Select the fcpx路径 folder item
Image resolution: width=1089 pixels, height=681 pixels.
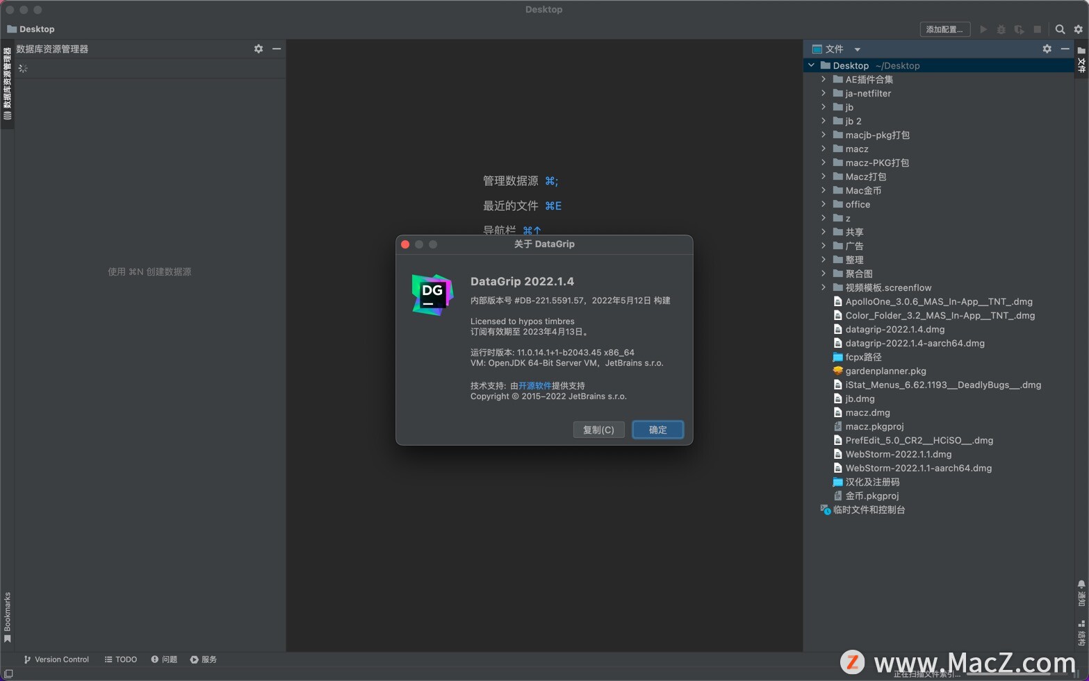(857, 357)
